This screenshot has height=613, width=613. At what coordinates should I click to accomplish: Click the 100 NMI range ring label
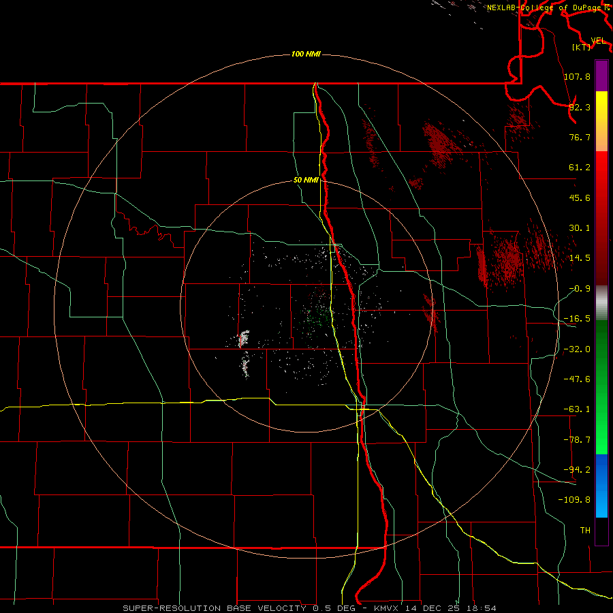pos(306,54)
